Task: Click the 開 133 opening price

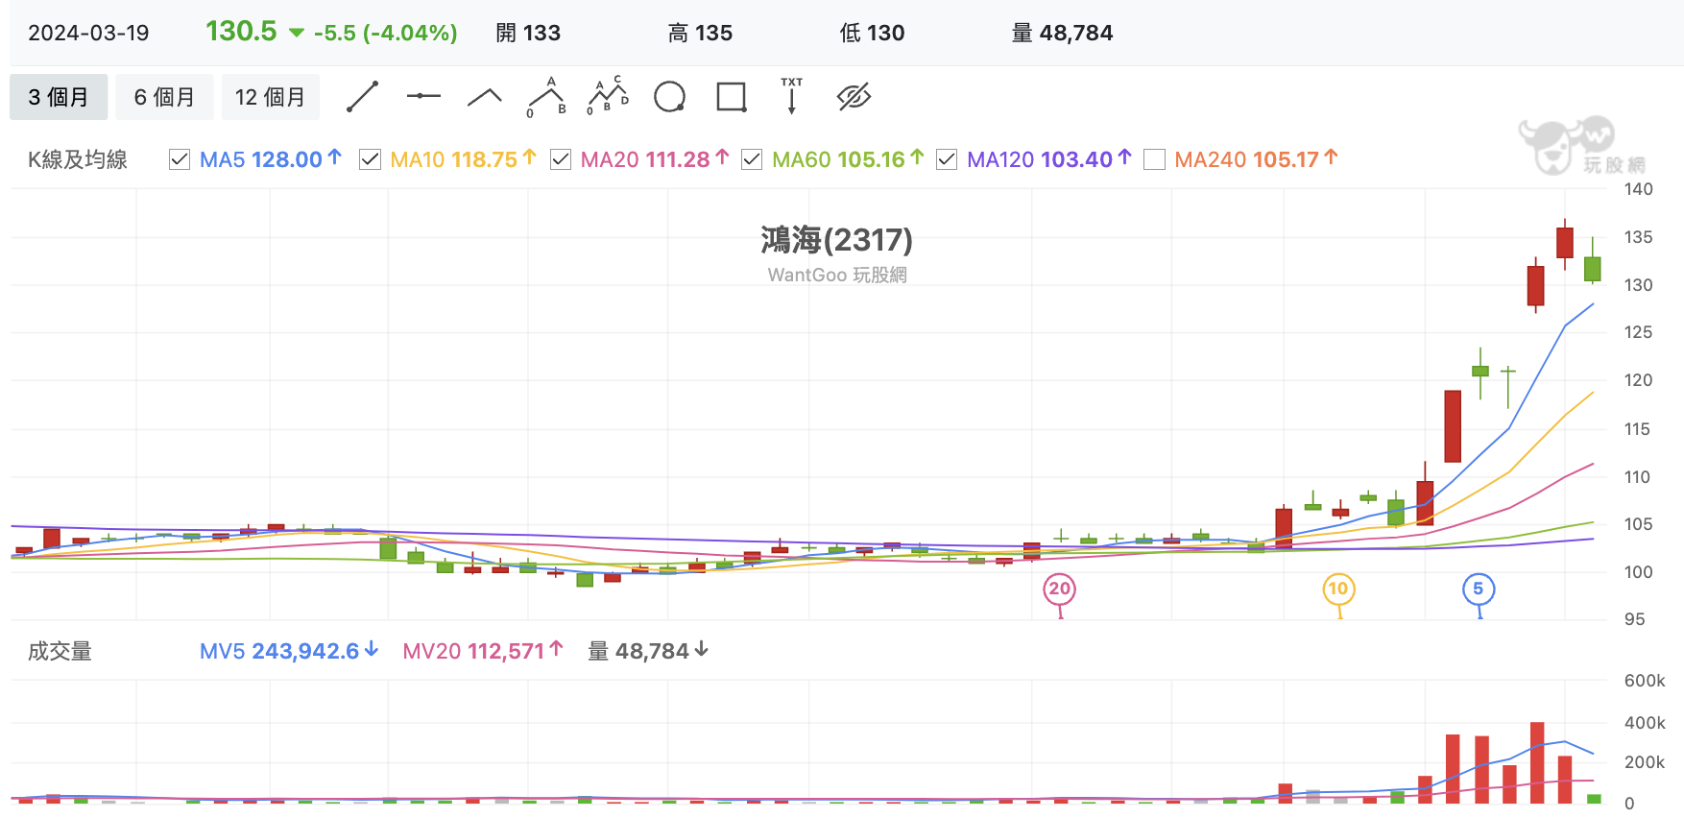Action: point(528,34)
